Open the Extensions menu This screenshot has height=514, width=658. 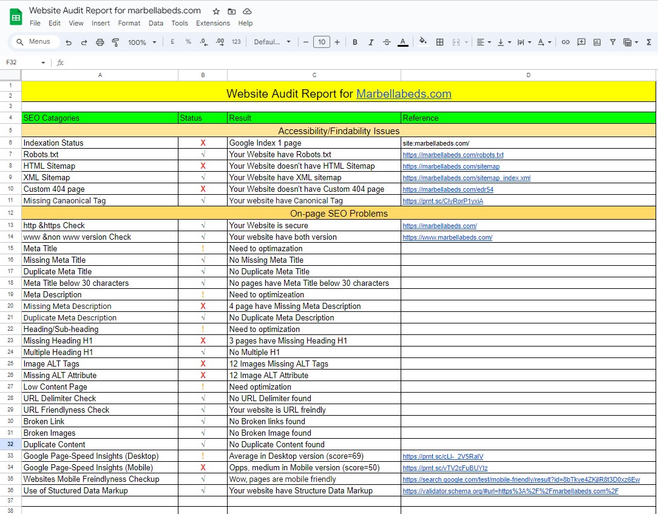pos(212,23)
